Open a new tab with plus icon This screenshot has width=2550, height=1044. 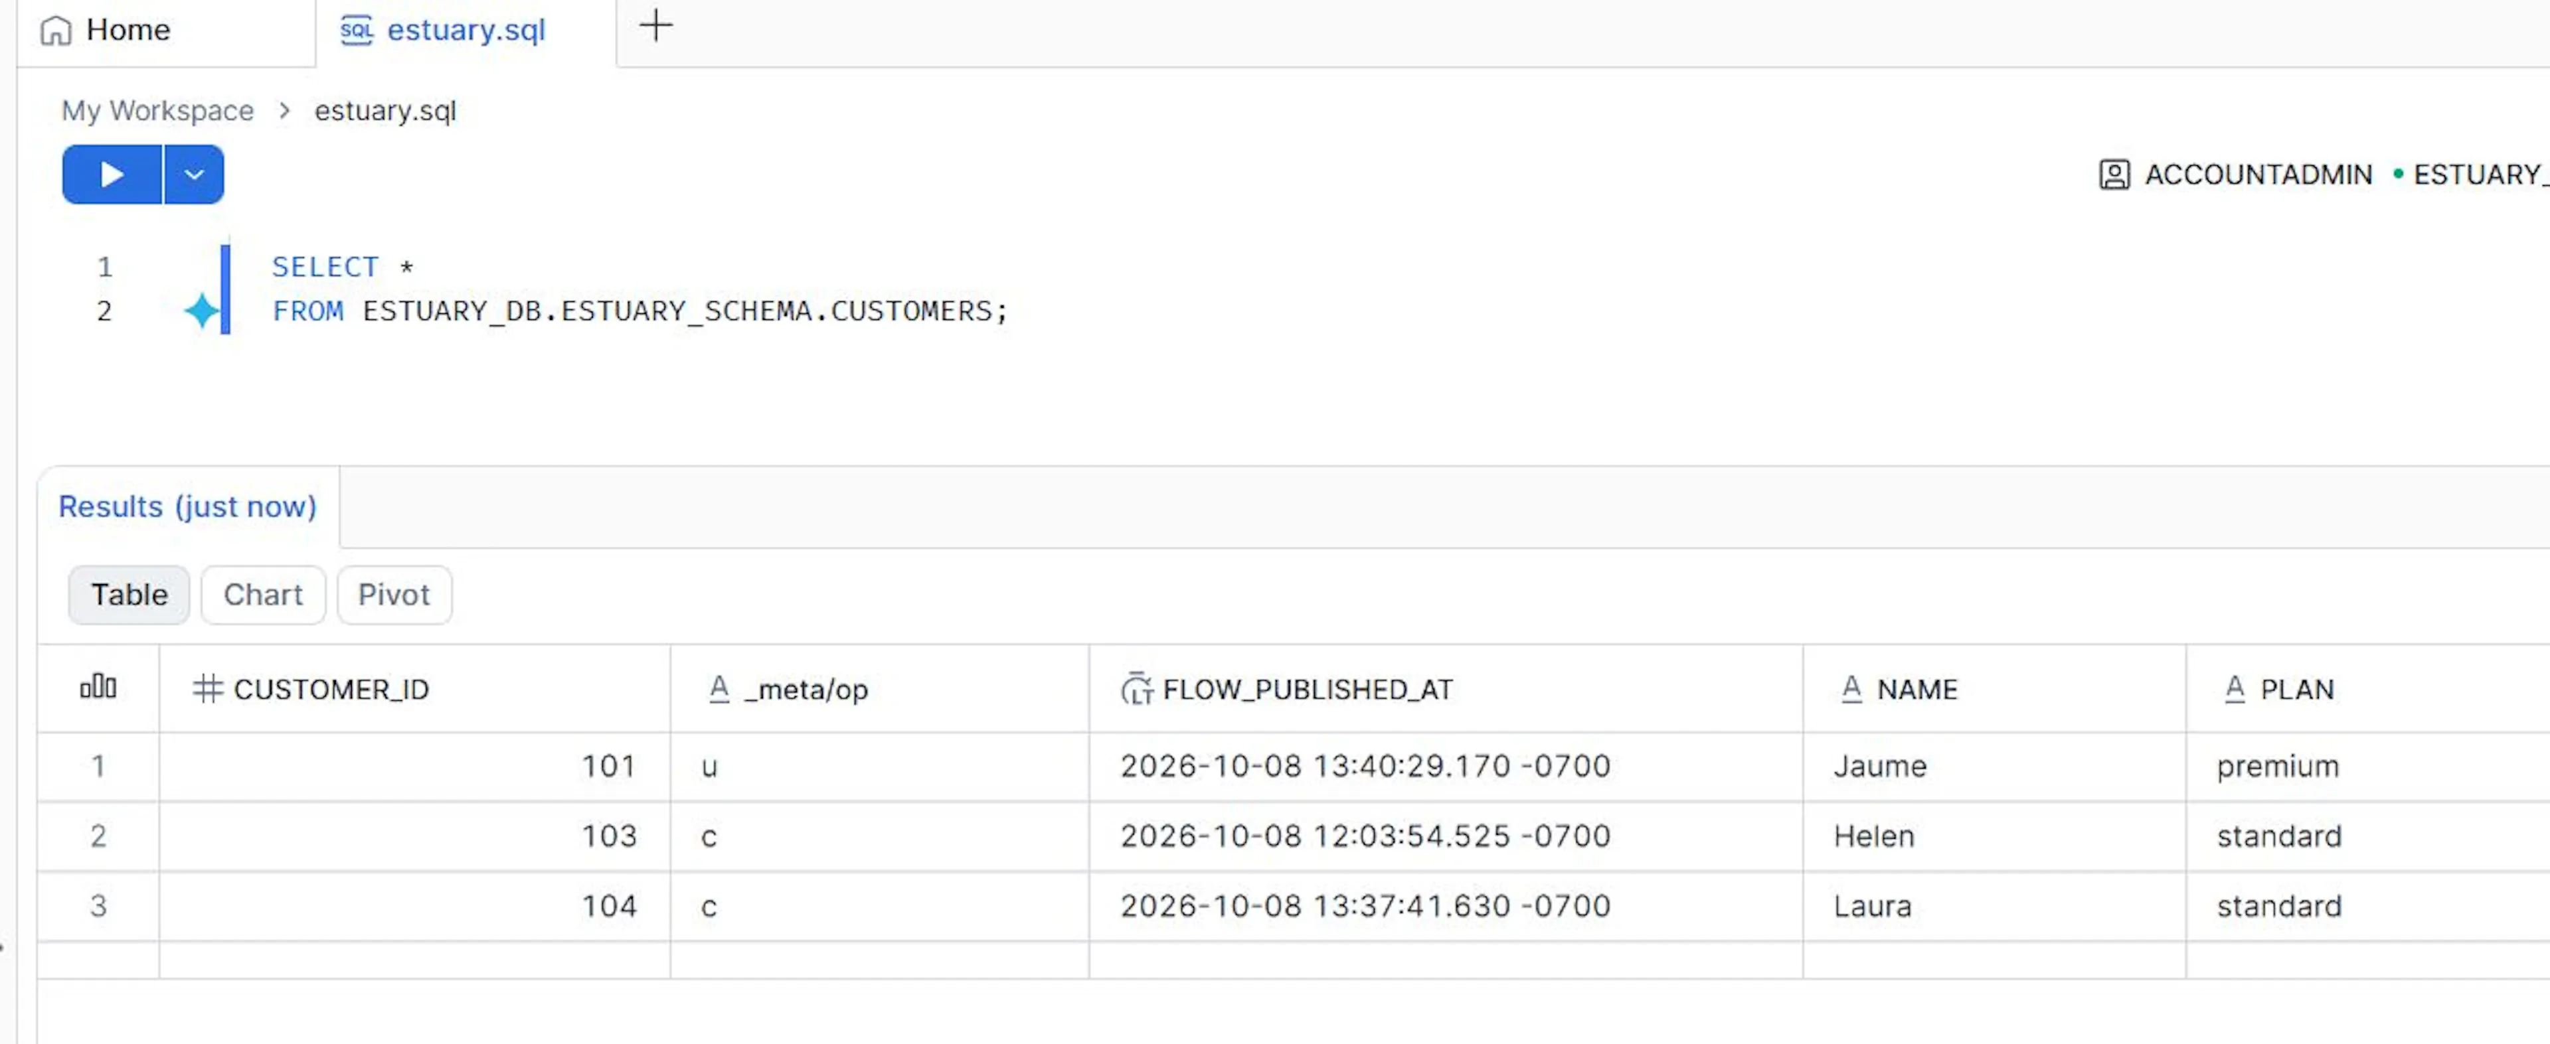(x=655, y=27)
